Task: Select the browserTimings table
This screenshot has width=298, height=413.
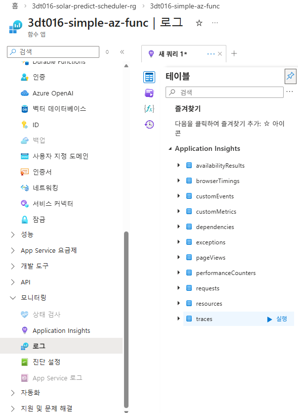Action: 218,181
